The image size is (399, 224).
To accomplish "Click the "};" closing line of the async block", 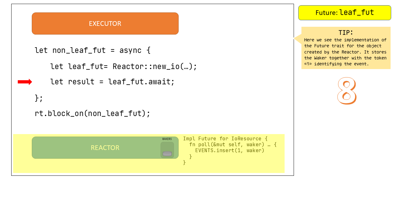I will pos(39,98).
